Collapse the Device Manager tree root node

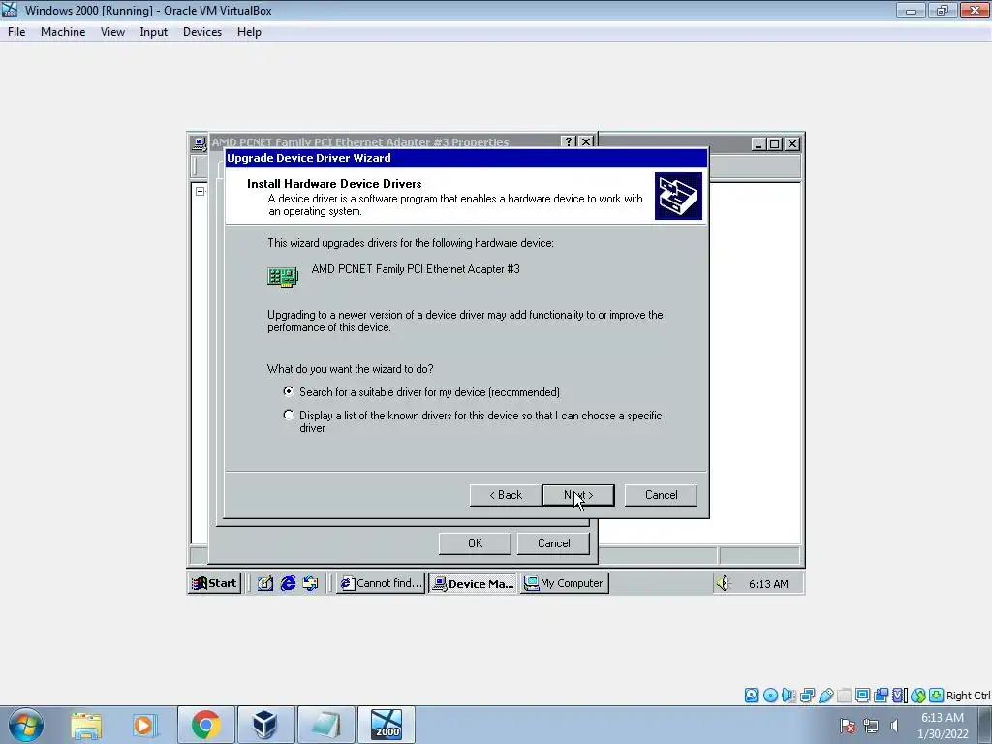(200, 191)
